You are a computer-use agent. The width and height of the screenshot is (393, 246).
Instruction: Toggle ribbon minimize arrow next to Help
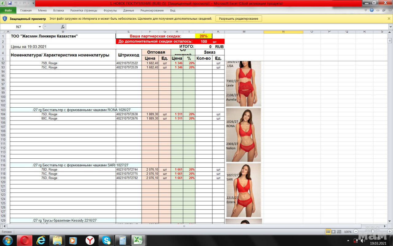point(366,10)
